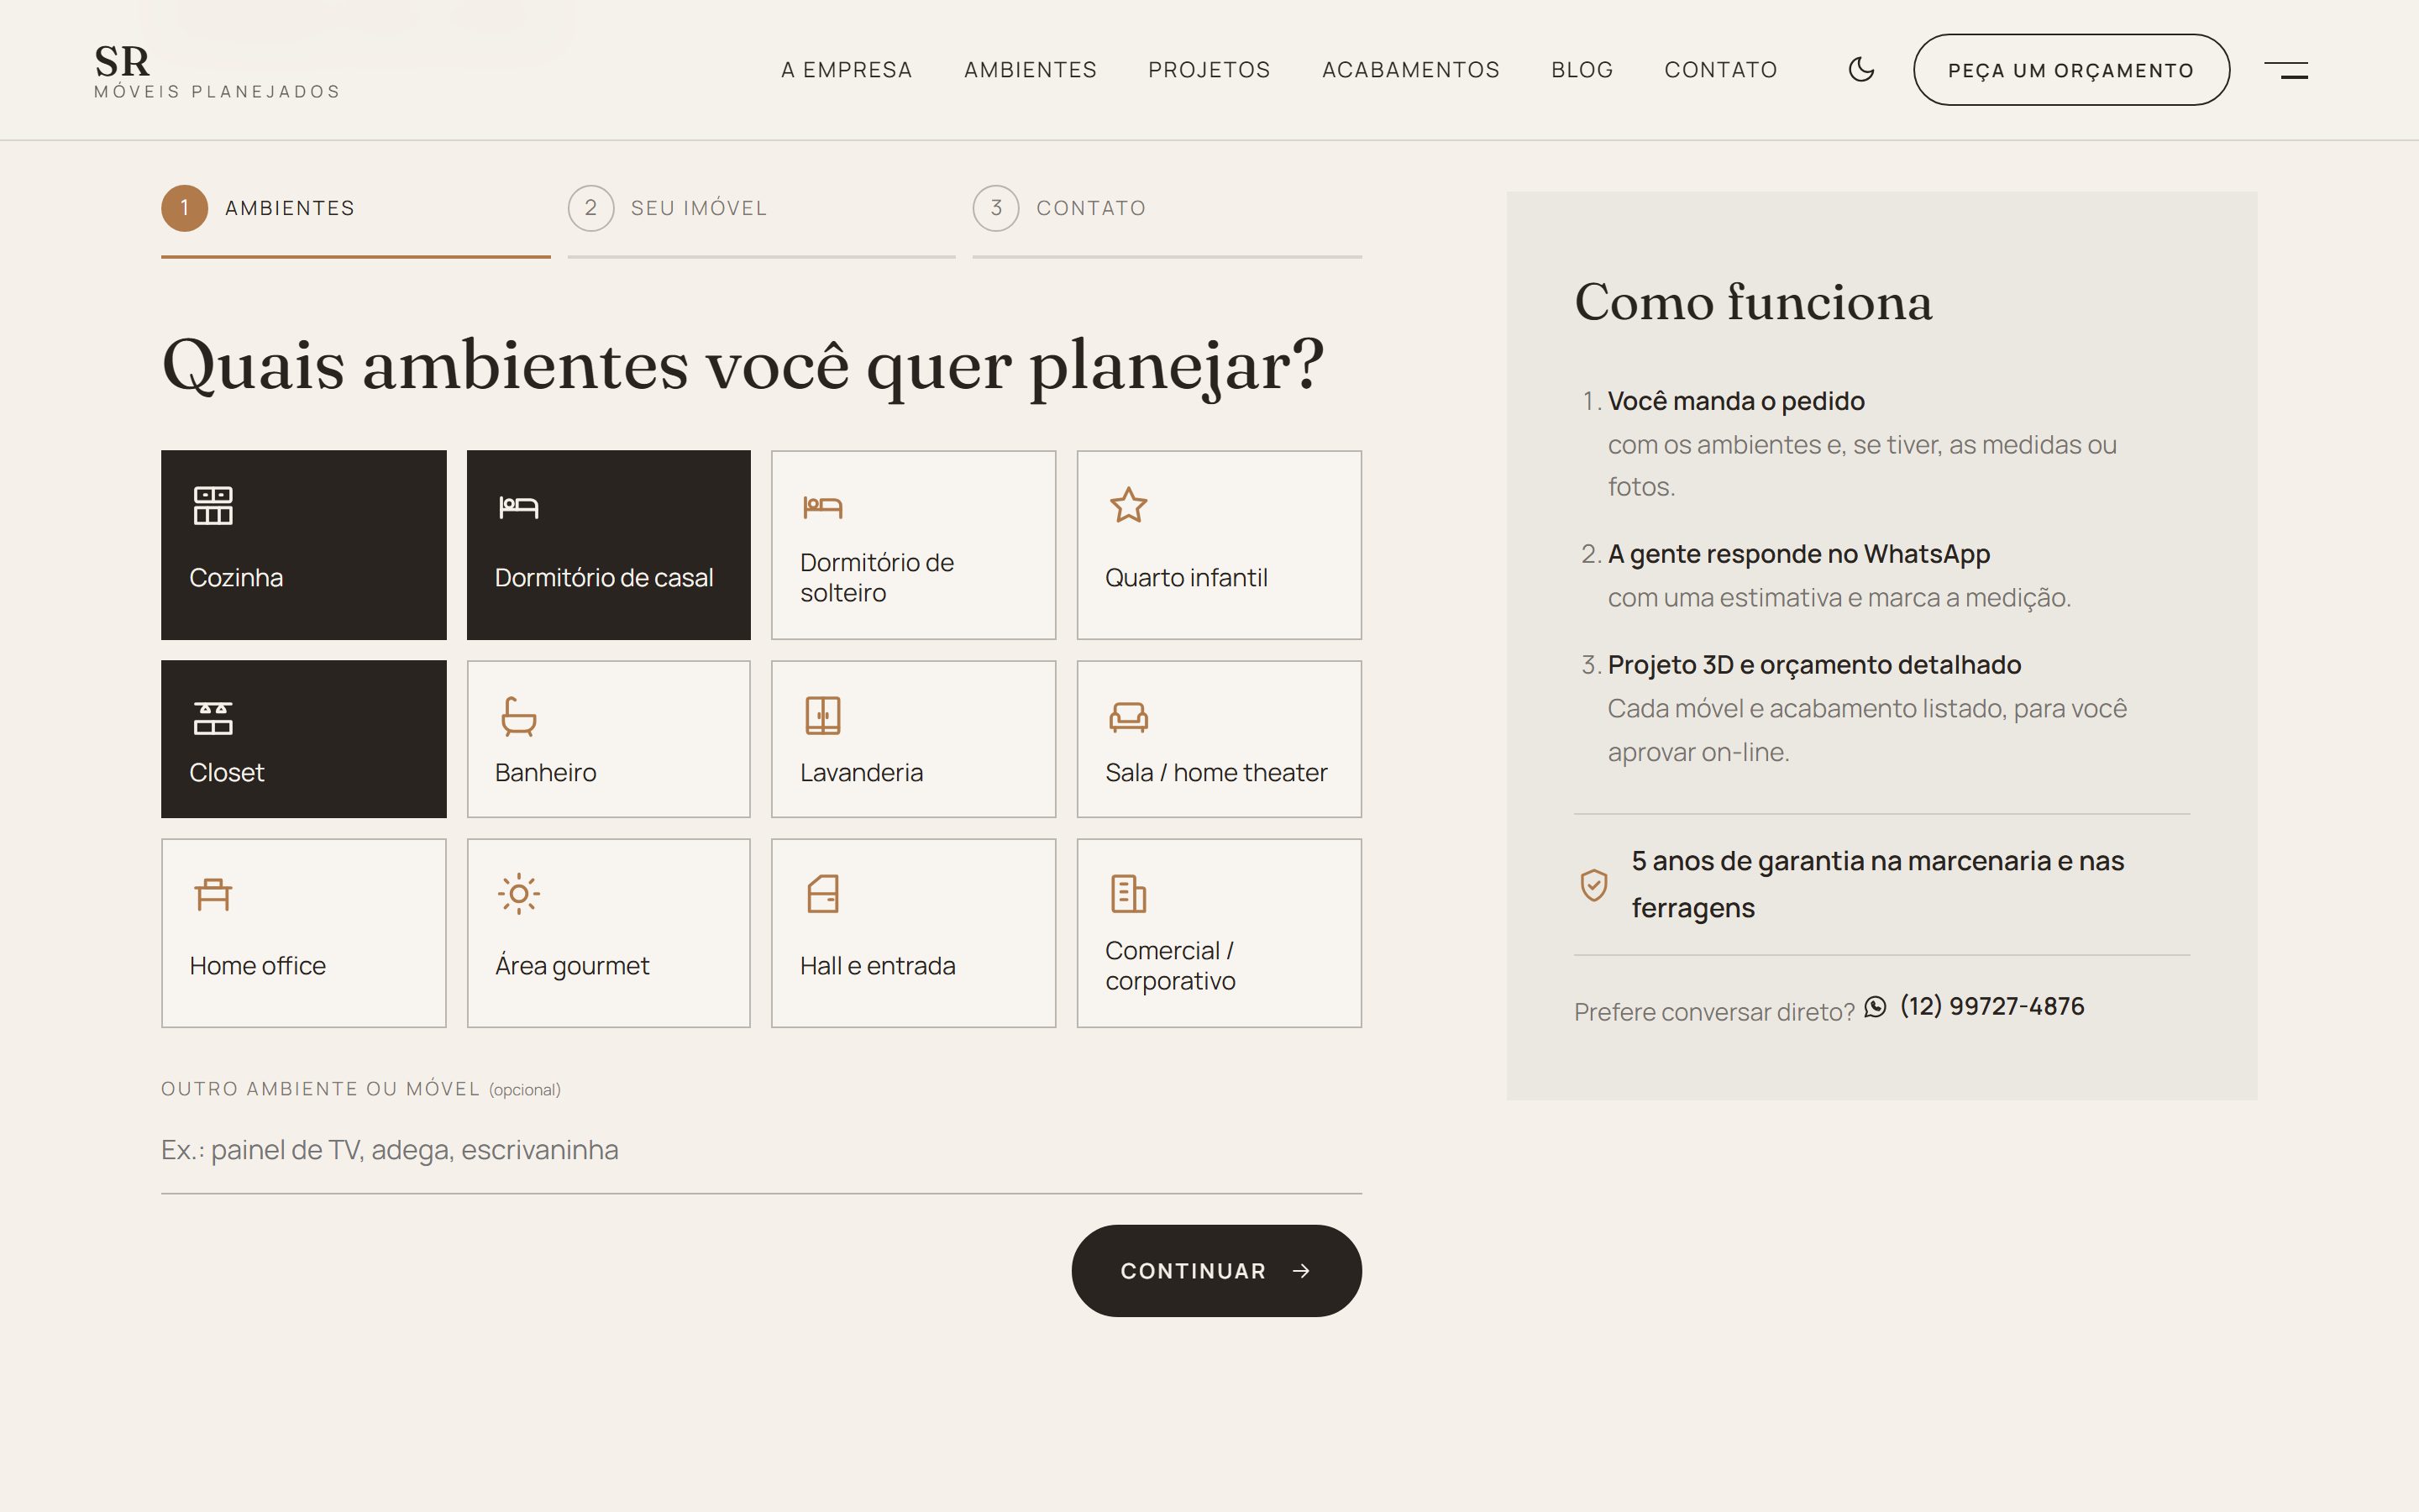Open Ambientes in the top navigation
Image resolution: width=2419 pixels, height=1512 pixels.
(1030, 70)
